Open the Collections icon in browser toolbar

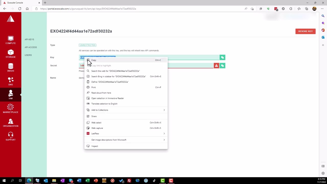pos(307,9)
